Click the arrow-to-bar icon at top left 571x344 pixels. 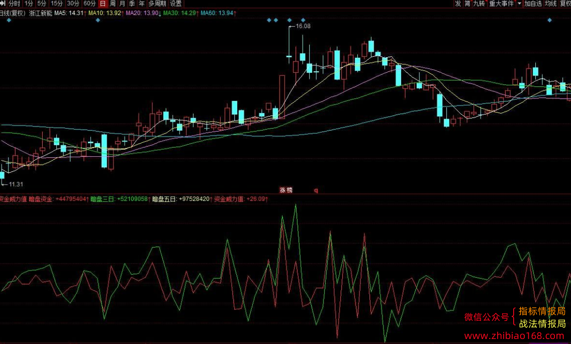[3, 4]
